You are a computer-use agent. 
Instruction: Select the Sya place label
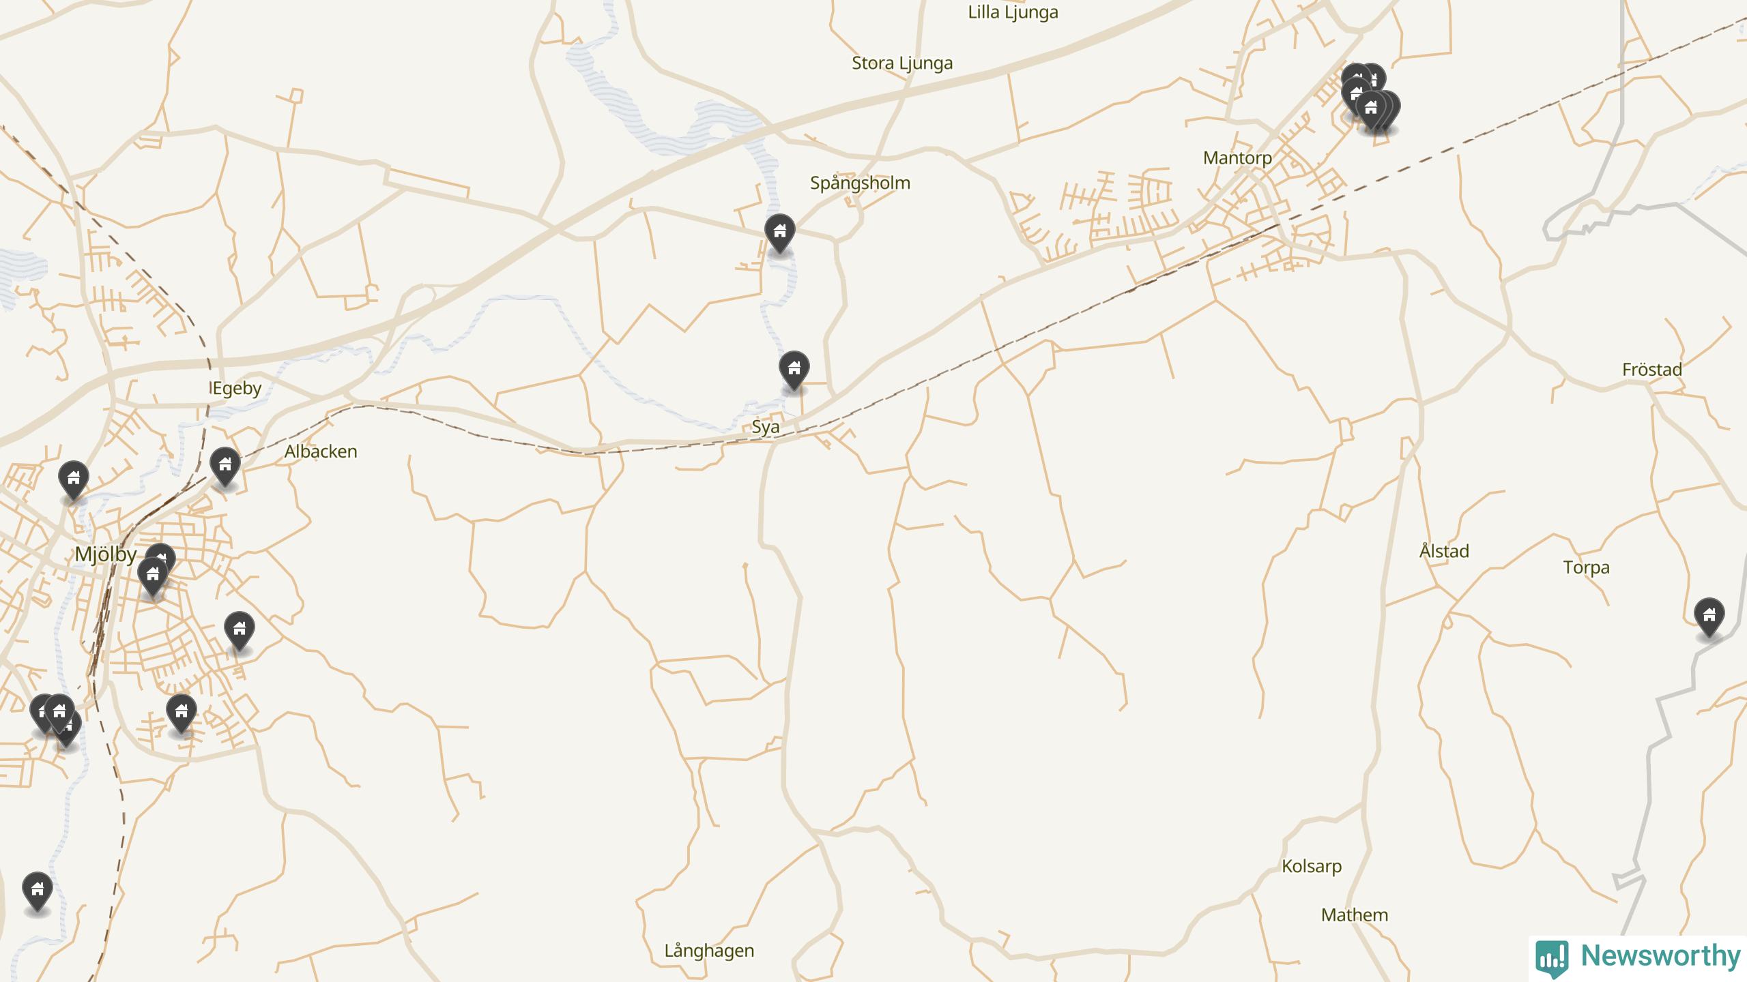coord(765,428)
